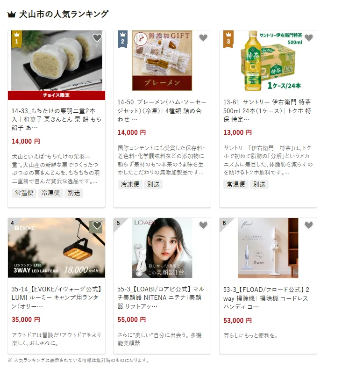This screenshot has width=349, height=377.
Task: Click the rank 1 crown badge
Action: (x=16, y=39)
